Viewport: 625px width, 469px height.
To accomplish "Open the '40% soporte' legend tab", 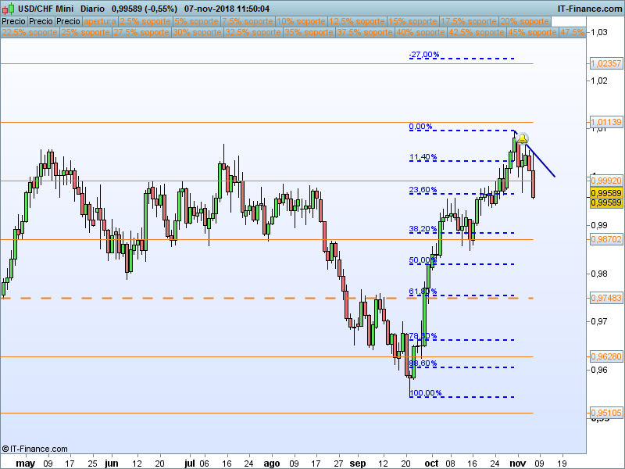I will (x=420, y=32).
